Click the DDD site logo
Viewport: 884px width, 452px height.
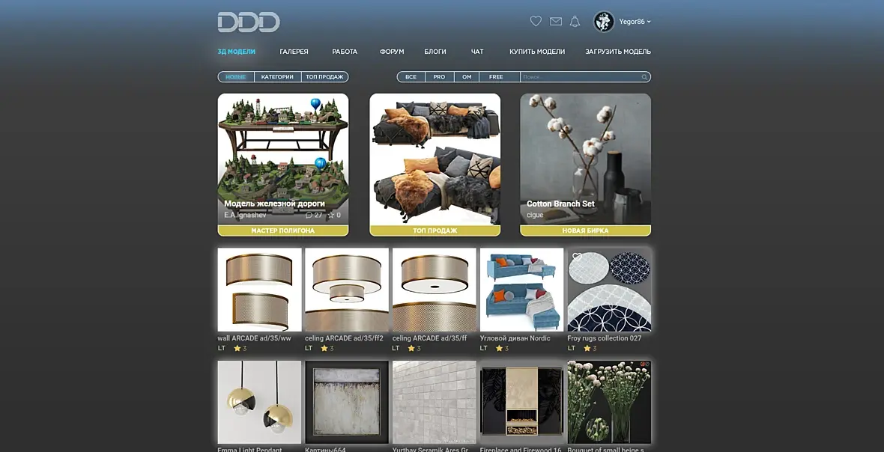(x=249, y=22)
